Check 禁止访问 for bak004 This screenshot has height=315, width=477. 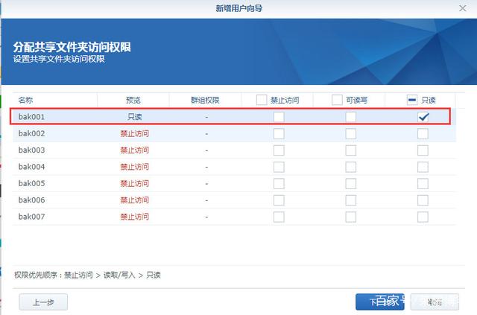(x=279, y=167)
